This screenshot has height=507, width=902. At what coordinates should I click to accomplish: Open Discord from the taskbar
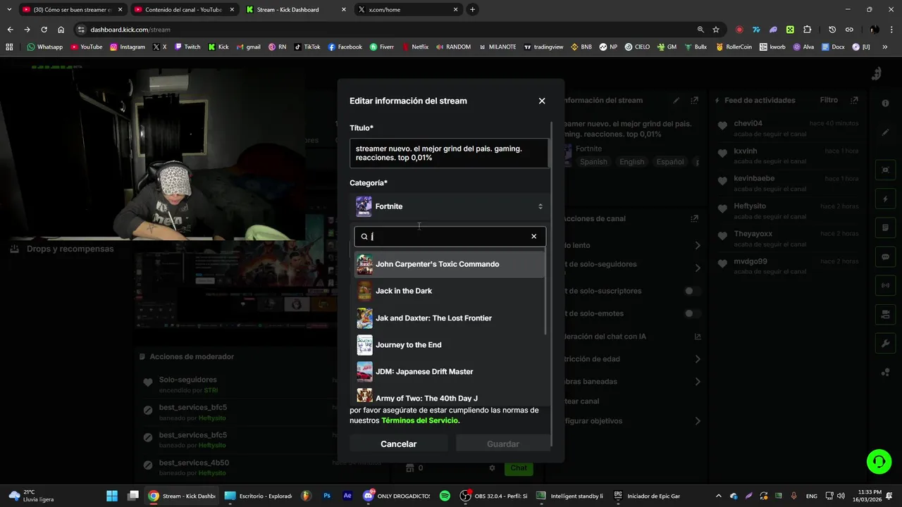click(x=395, y=496)
